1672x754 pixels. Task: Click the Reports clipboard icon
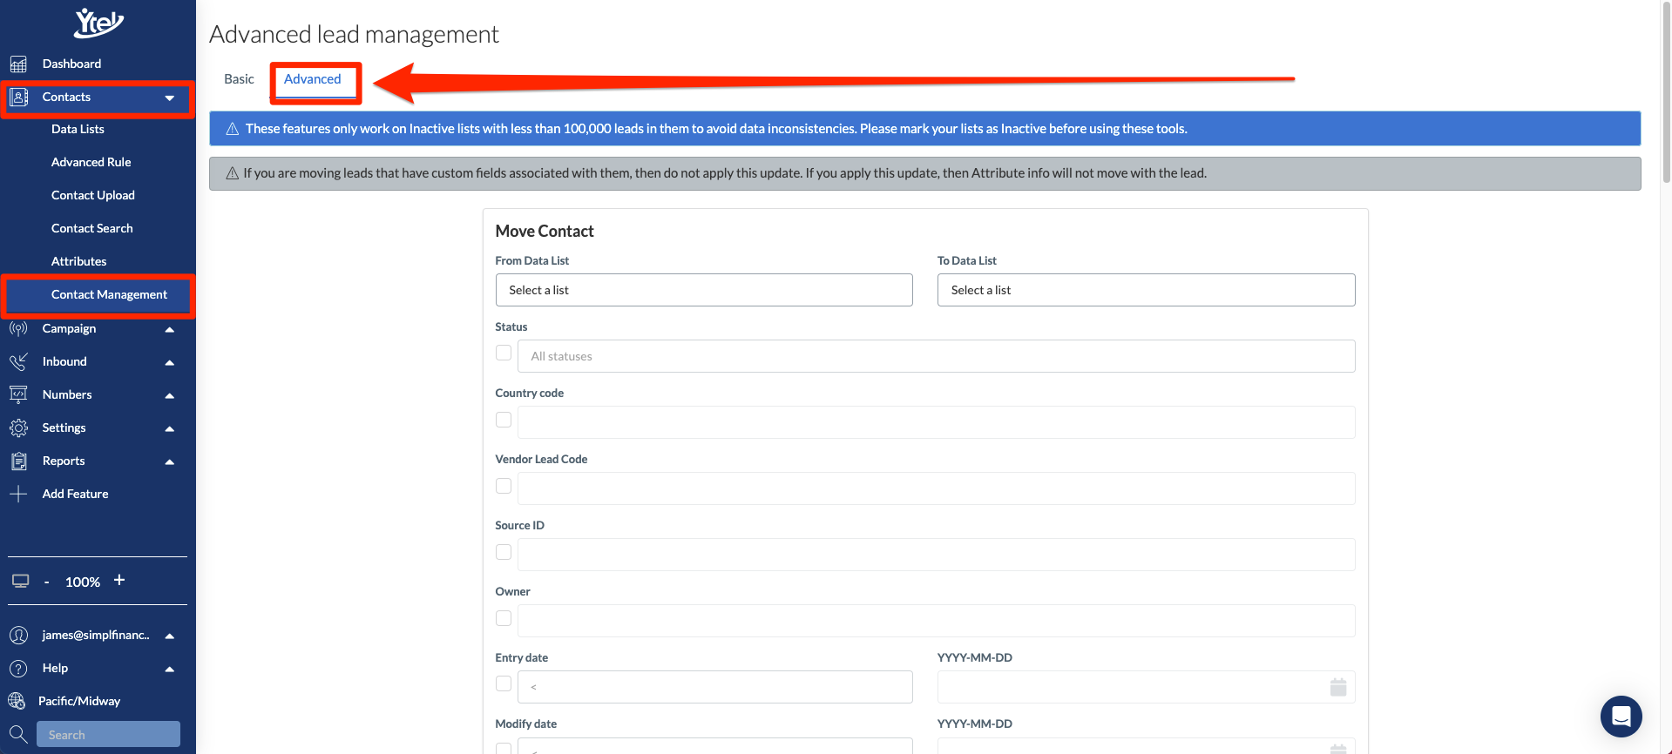(18, 461)
